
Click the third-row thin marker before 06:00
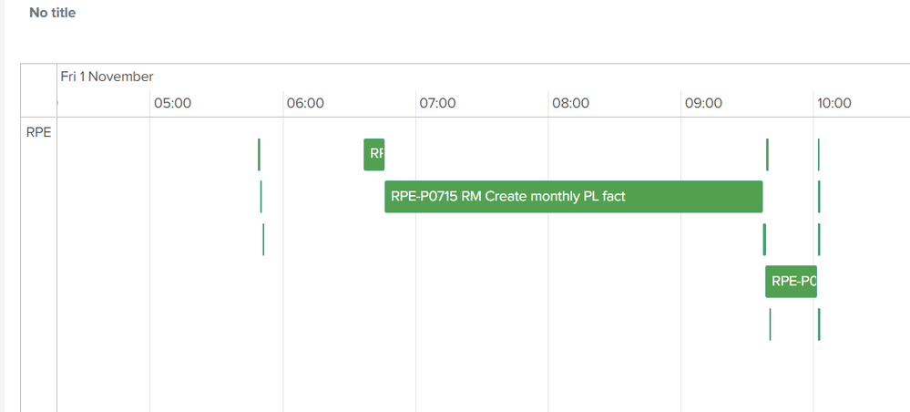click(263, 239)
